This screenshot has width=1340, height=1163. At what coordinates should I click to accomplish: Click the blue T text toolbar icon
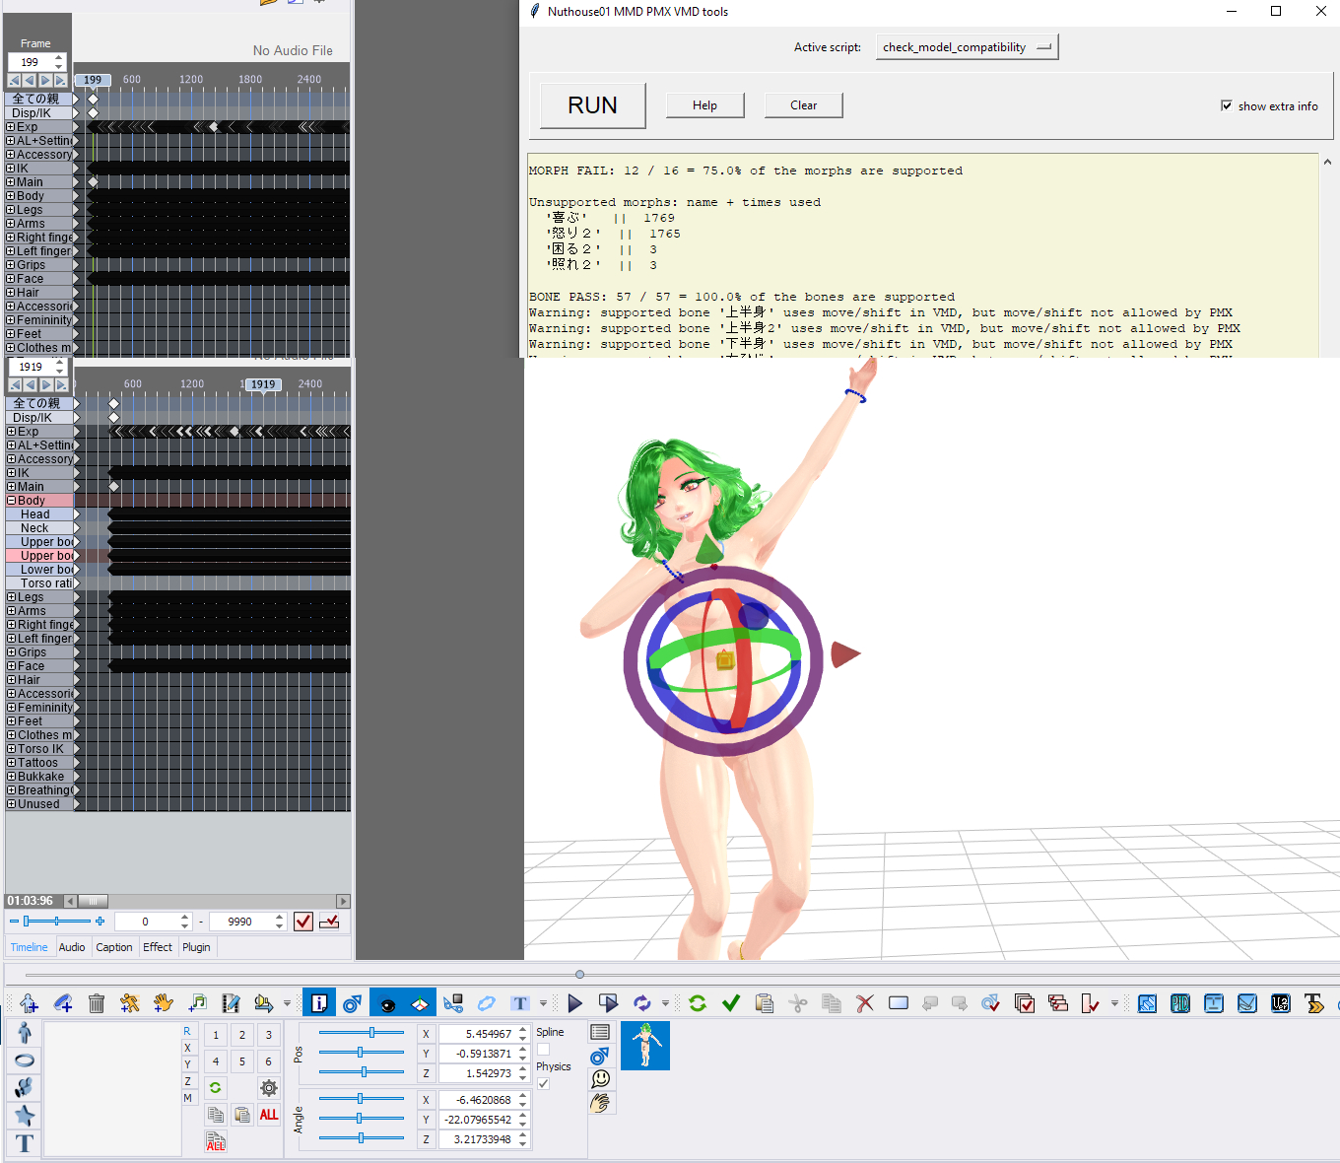(520, 1003)
